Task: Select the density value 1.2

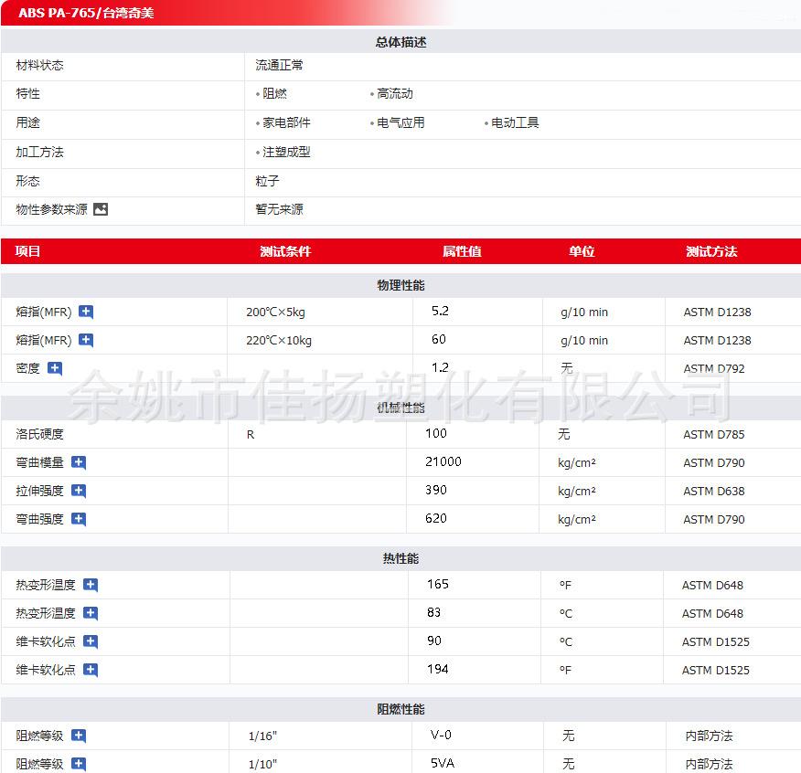Action: point(441,367)
